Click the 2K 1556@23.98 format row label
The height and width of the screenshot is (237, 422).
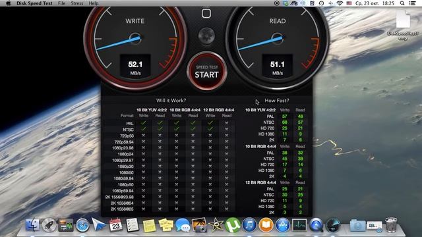119,197
